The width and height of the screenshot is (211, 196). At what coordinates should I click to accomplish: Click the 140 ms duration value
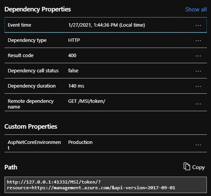click(76, 86)
